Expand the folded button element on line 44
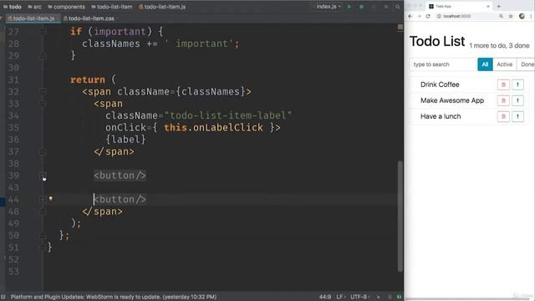535x301 pixels. click(x=43, y=199)
